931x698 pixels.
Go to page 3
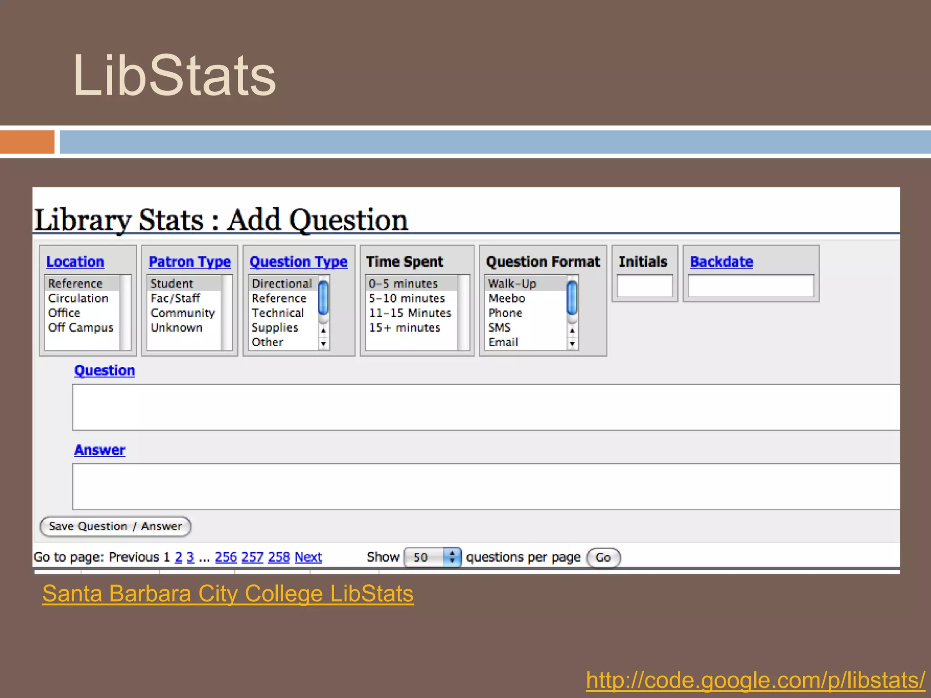pos(190,557)
